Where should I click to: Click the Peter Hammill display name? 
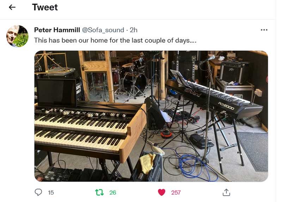click(x=57, y=30)
